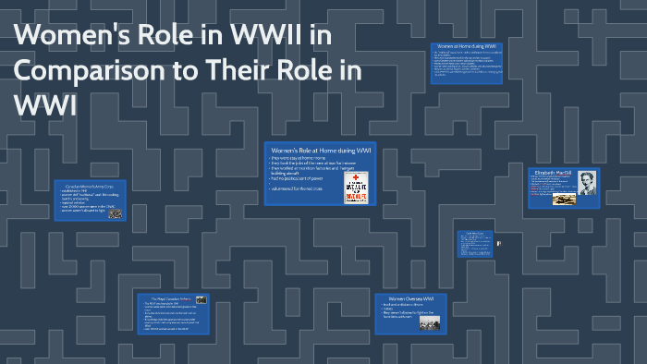The width and height of the screenshot is (647, 364).
Task: Select the 'Women's Role at Home during WWI' heading
Action: [x=321, y=151]
